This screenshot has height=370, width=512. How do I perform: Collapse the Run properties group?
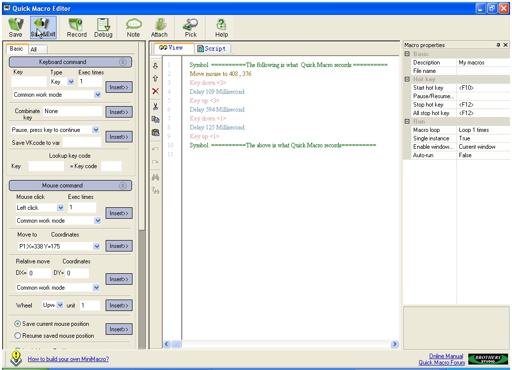pos(407,121)
